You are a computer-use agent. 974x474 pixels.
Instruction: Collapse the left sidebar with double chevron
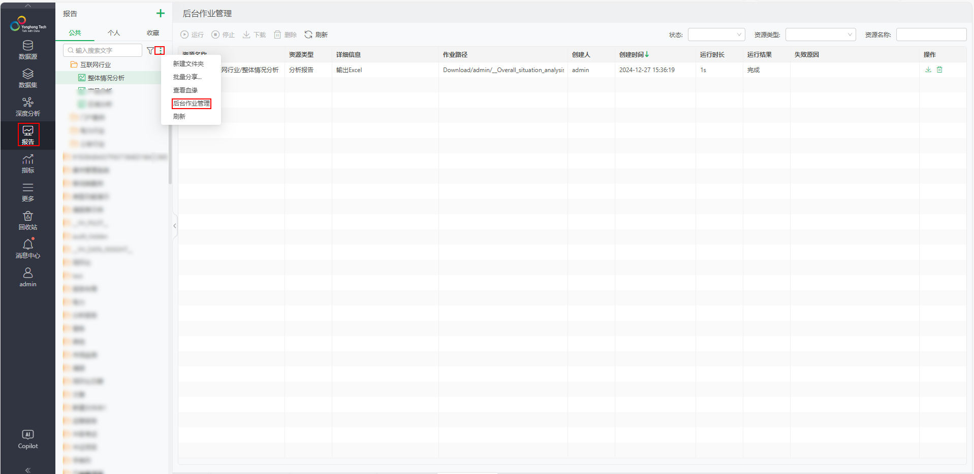tap(28, 470)
